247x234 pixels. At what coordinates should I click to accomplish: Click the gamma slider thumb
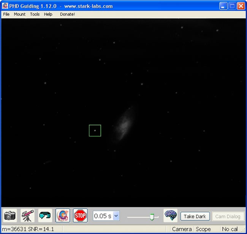tap(152, 217)
